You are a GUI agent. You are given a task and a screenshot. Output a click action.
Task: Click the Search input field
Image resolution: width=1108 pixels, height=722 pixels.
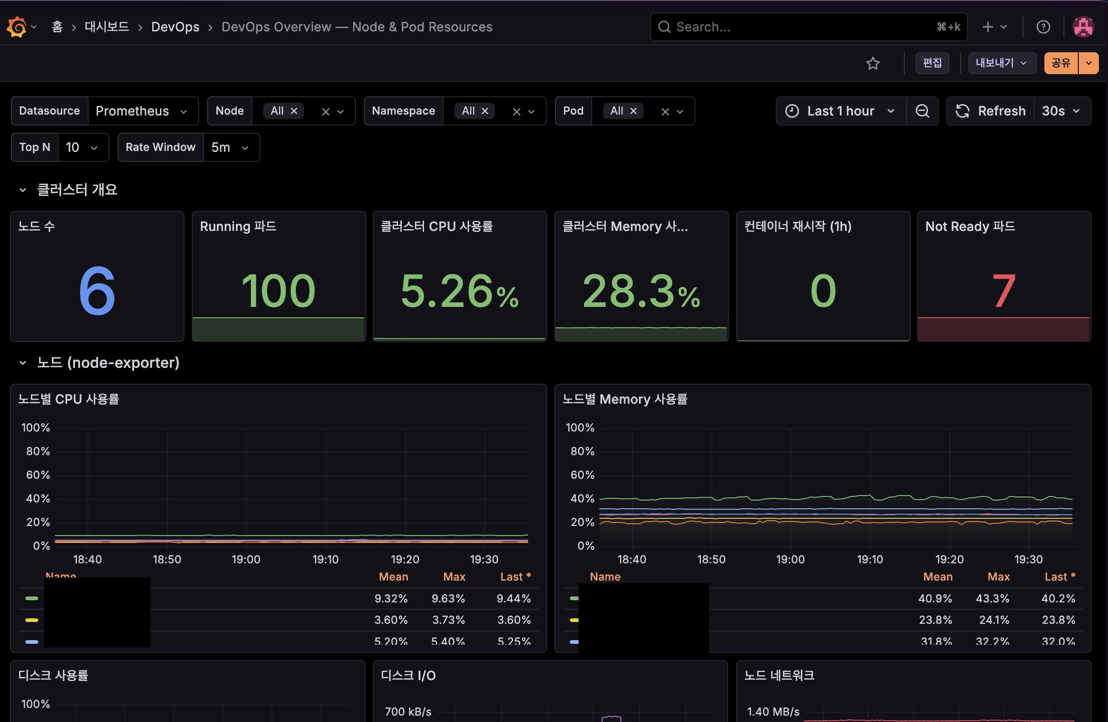(x=808, y=27)
